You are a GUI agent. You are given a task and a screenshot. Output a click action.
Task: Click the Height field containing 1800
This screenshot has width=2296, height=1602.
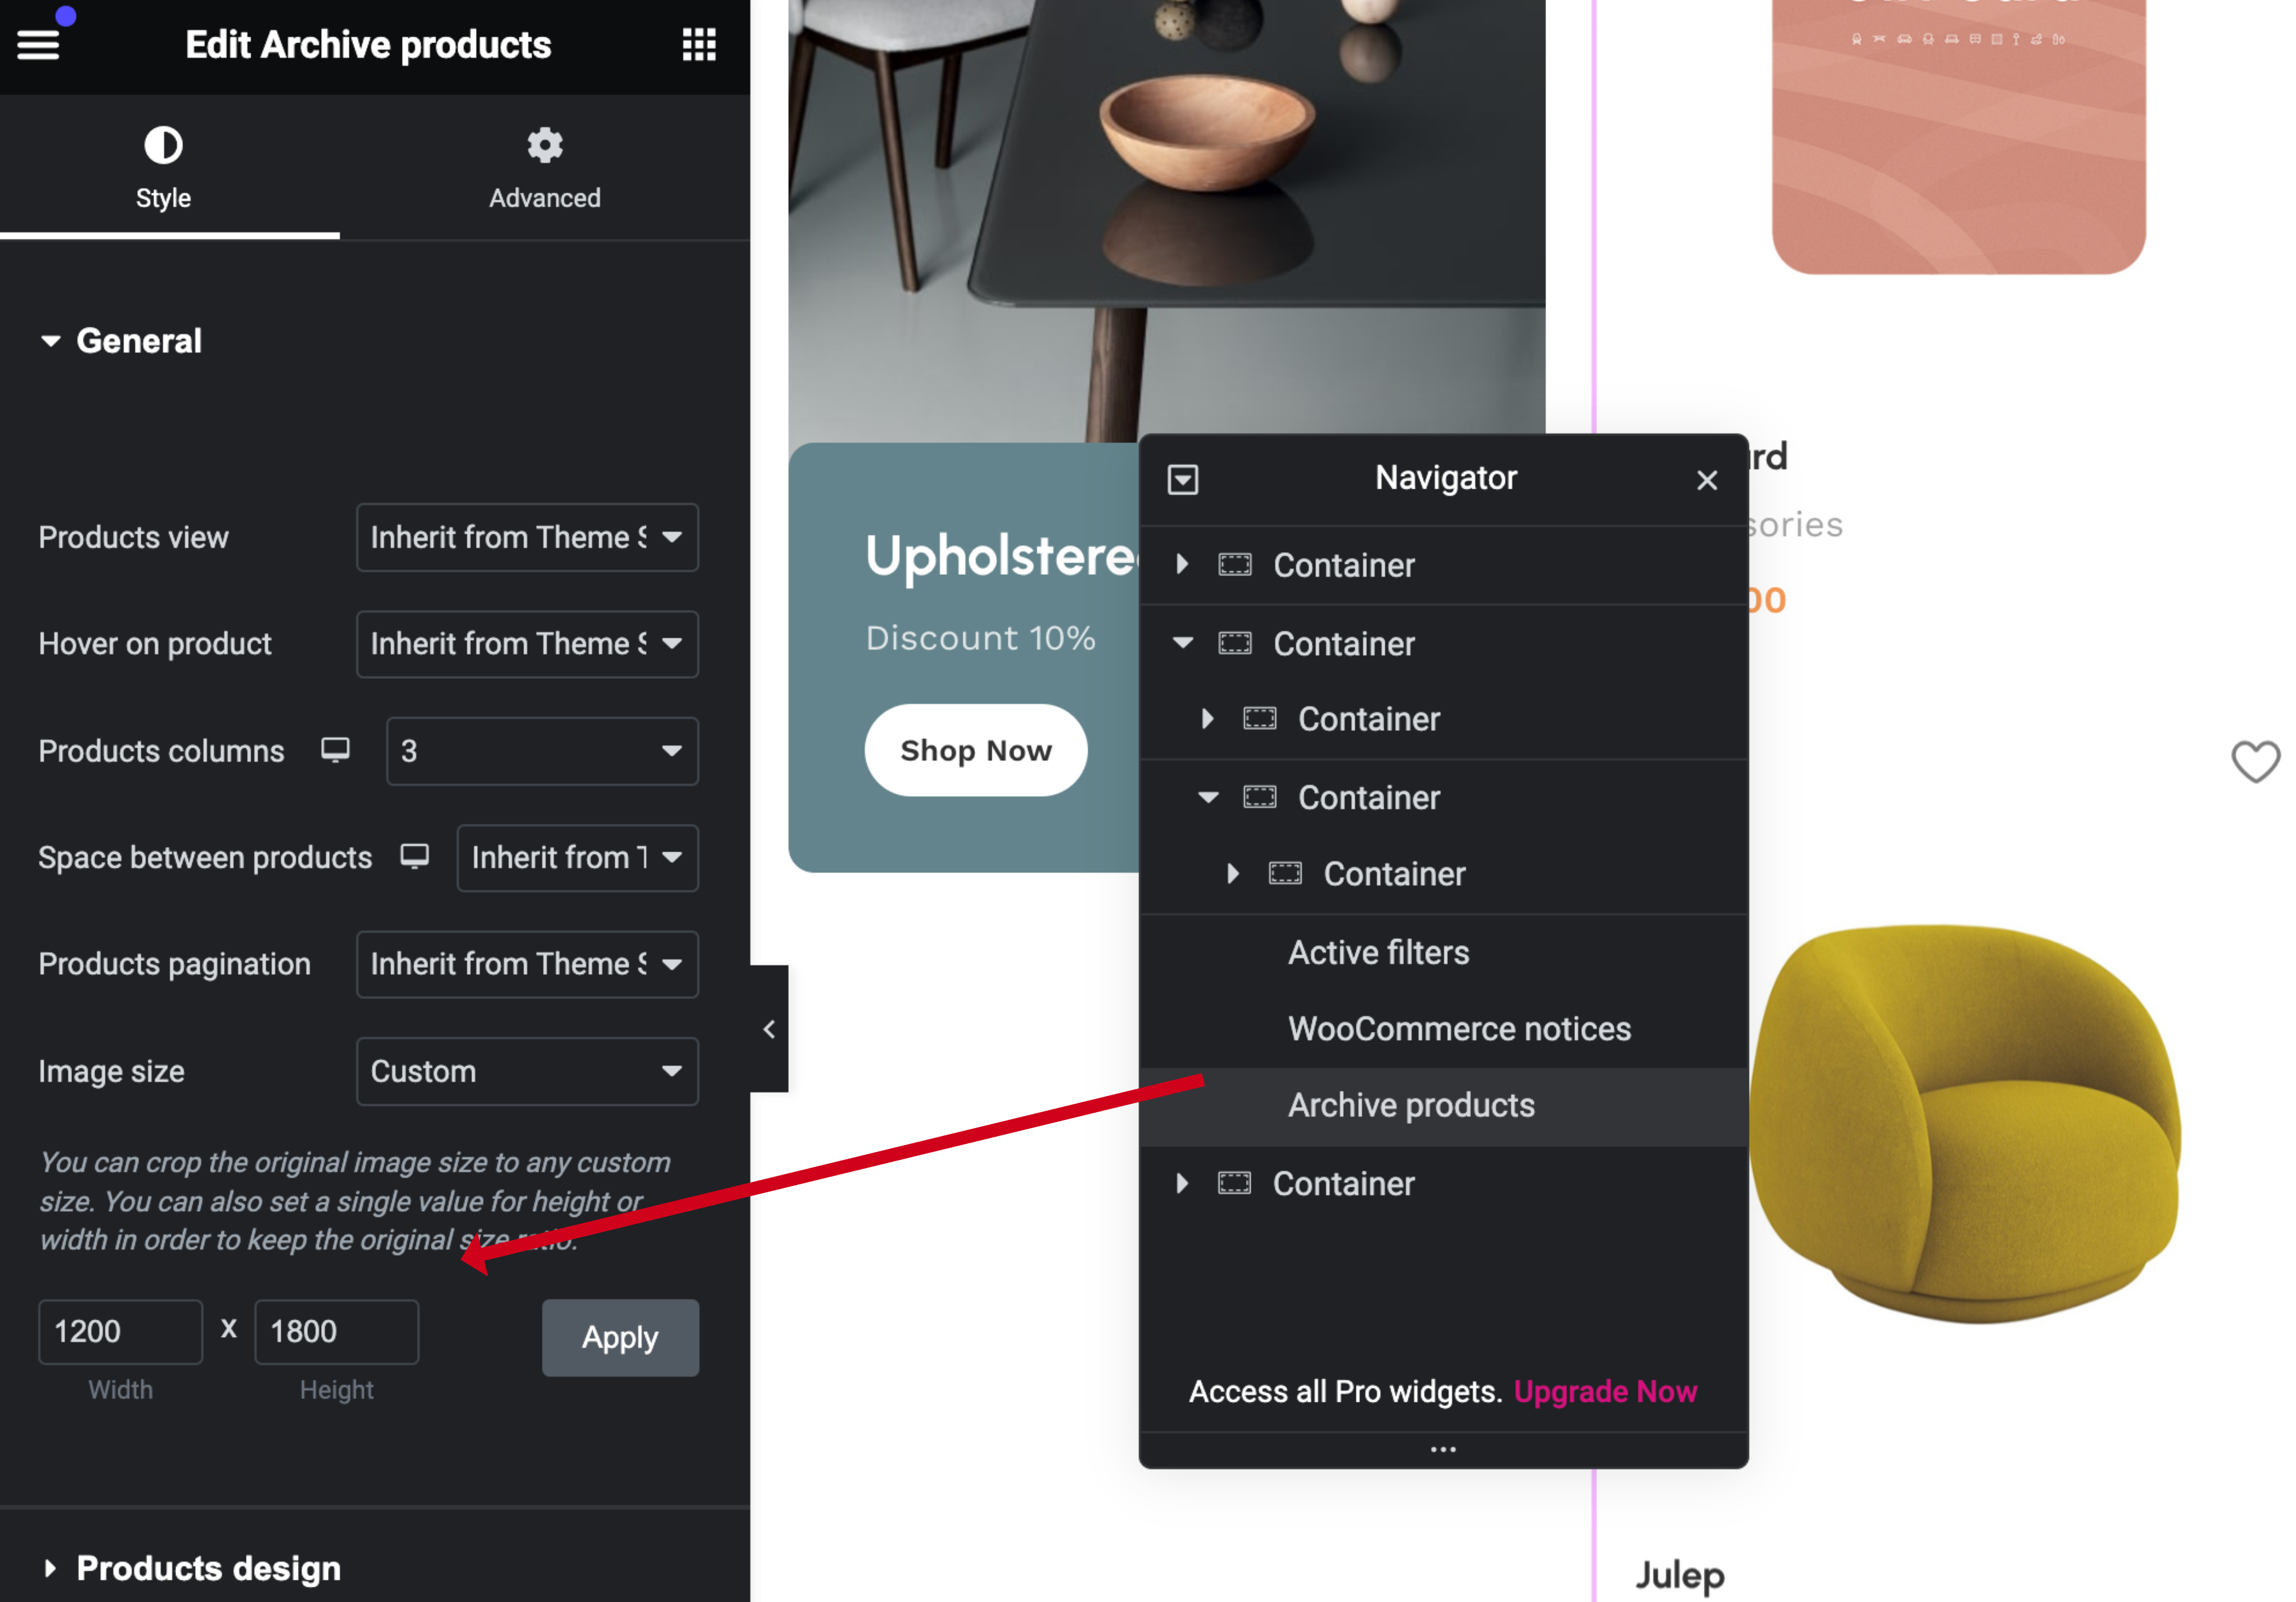pyautogui.click(x=336, y=1331)
